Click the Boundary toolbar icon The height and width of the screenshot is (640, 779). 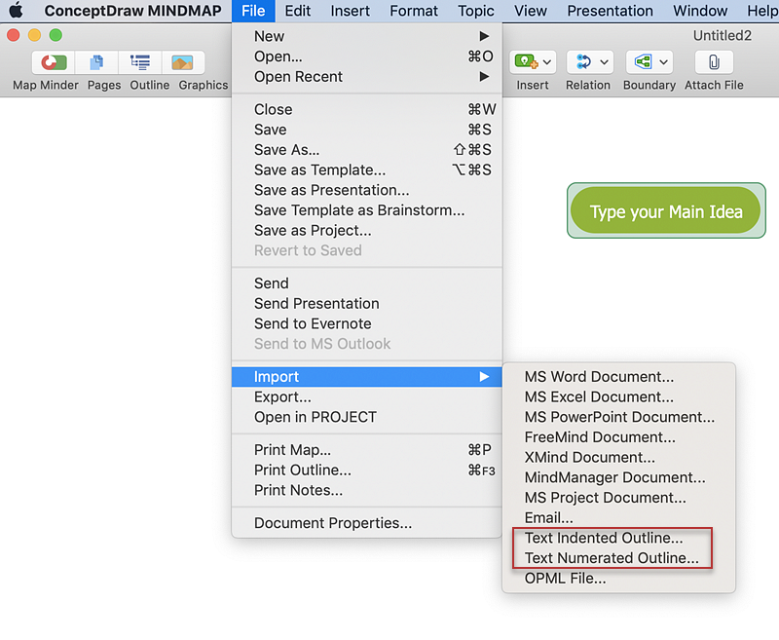[x=643, y=62]
